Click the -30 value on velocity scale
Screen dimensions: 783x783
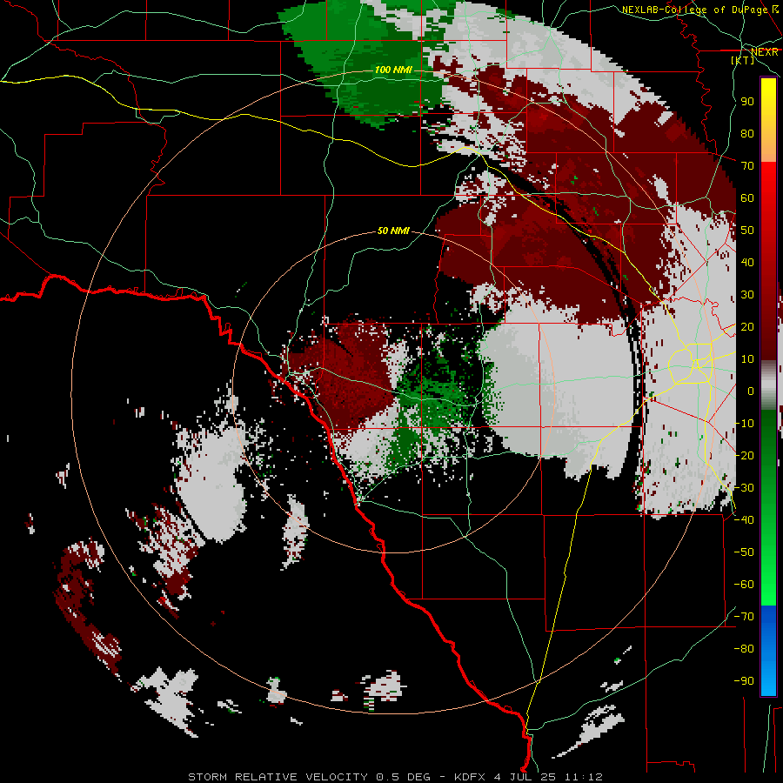(744, 488)
